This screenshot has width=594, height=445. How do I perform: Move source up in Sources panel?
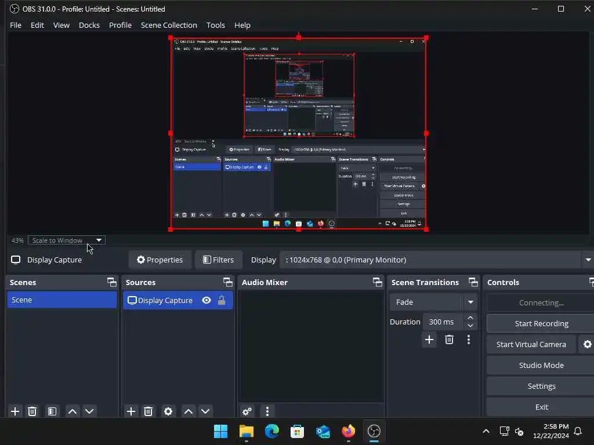[189, 411]
